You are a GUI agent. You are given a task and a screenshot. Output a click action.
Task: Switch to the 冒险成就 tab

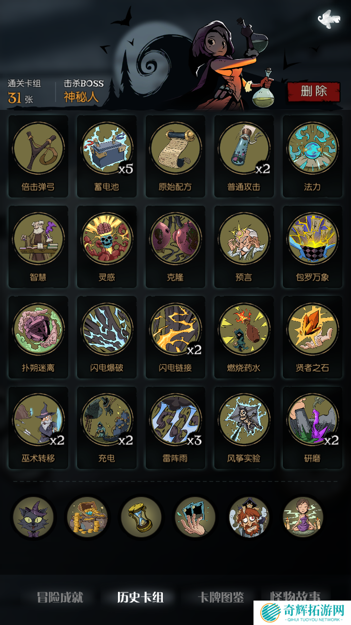60,597
